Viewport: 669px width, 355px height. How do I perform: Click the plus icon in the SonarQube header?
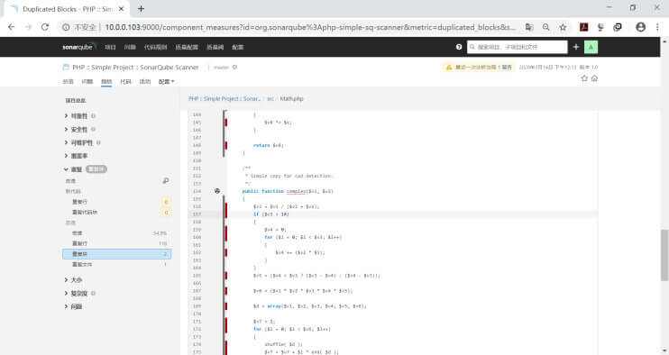[575, 47]
